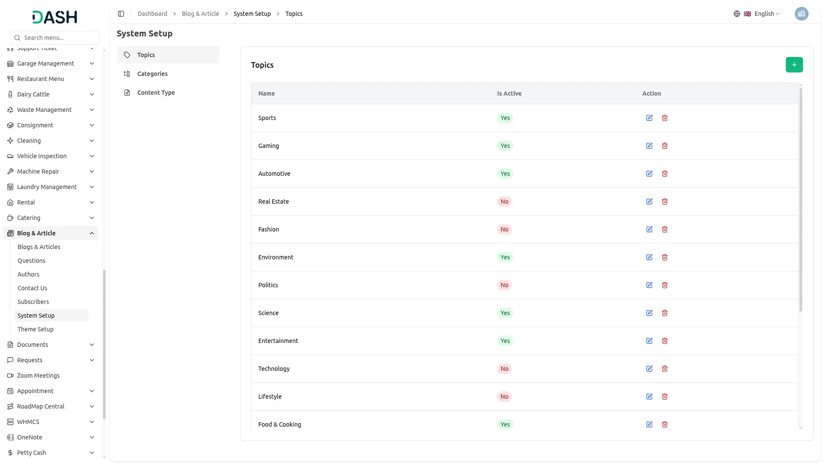This screenshot has height=463, width=824.
Task: Open the English language dropdown
Action: (766, 14)
